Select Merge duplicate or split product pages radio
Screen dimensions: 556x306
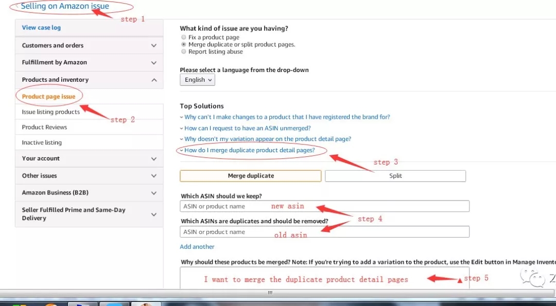(183, 44)
